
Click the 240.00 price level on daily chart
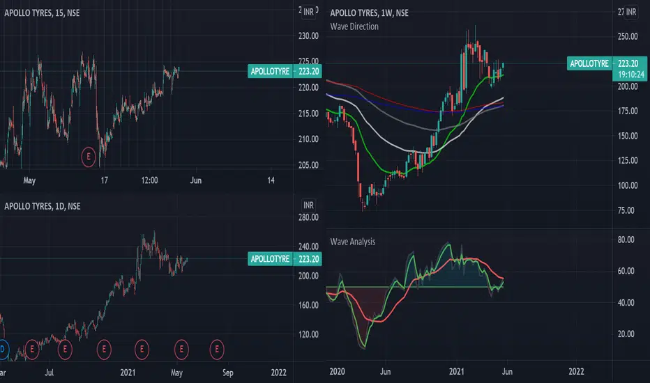pos(308,247)
